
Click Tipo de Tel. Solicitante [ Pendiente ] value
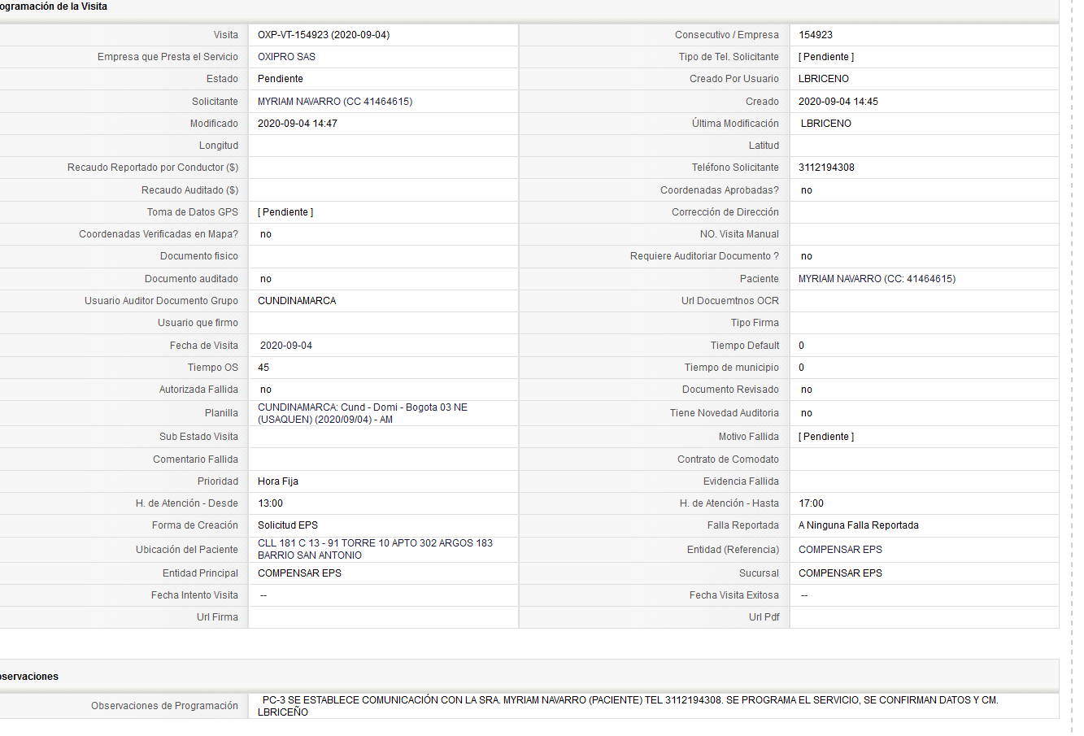[826, 57]
